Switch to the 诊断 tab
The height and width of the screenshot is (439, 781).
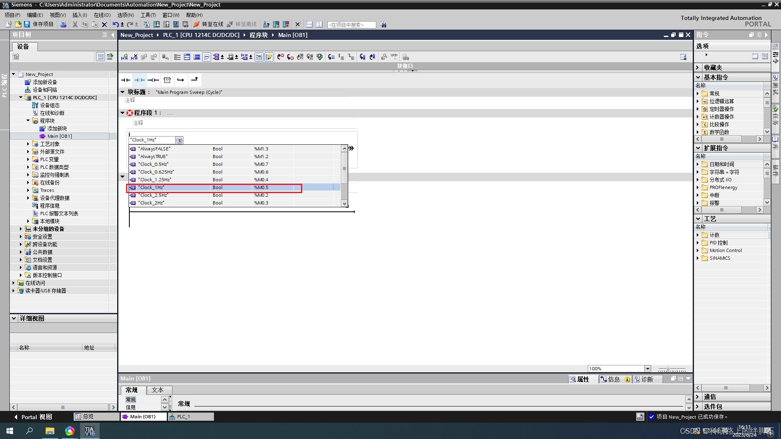(647, 379)
